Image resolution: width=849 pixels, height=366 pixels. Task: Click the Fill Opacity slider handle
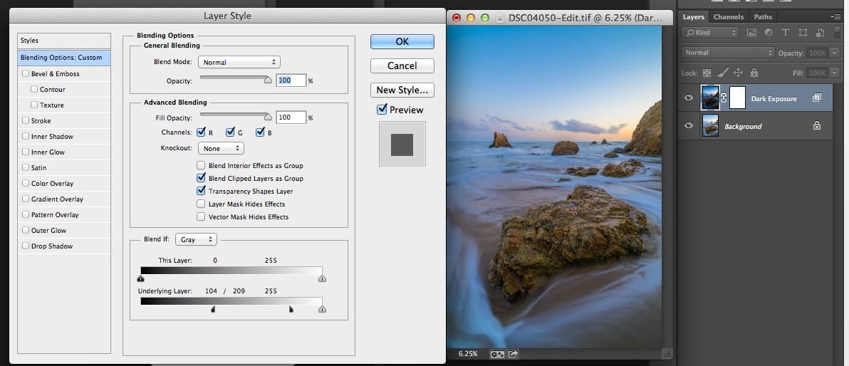click(x=268, y=116)
